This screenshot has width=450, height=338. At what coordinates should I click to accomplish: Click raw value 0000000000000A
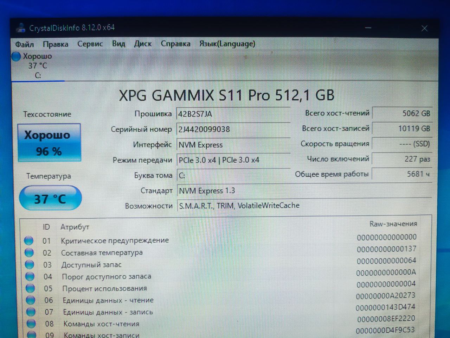386,273
